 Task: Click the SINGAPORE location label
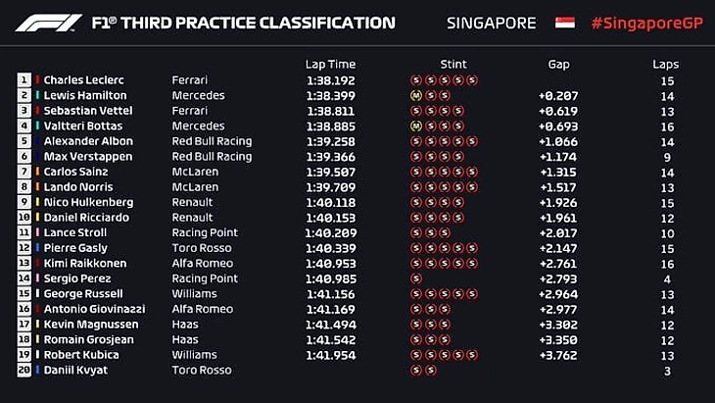pos(492,23)
